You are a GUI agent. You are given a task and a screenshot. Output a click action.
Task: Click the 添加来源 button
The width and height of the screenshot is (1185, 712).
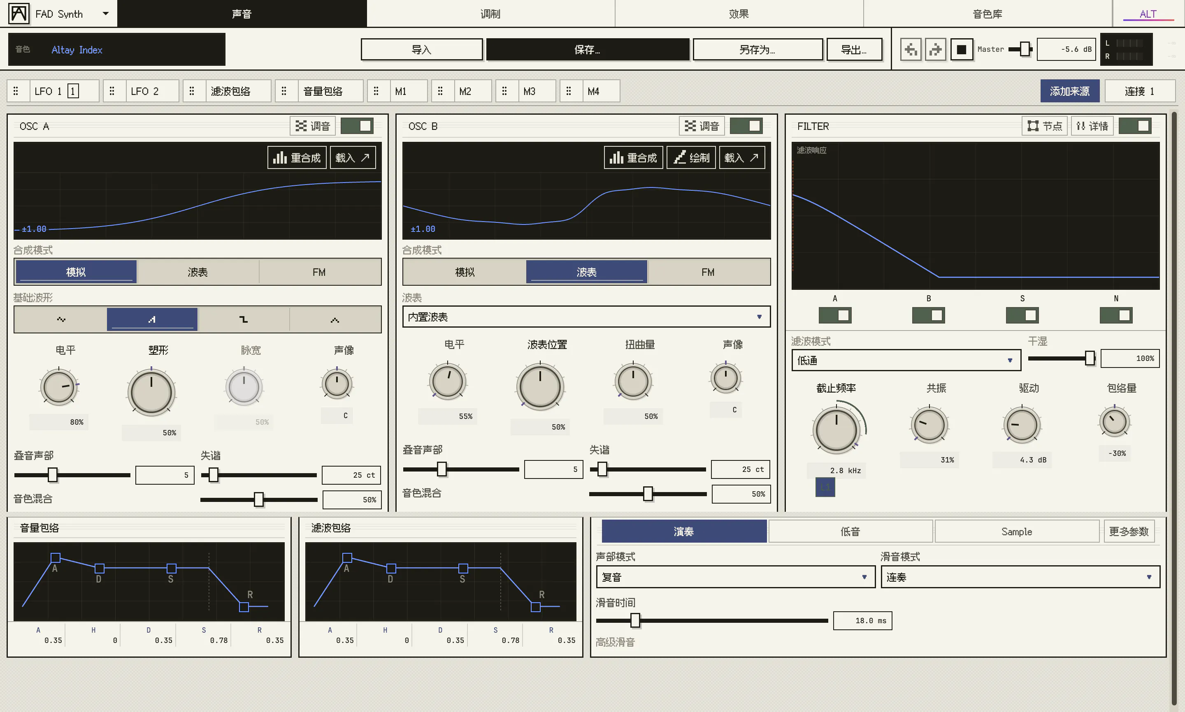coord(1070,91)
